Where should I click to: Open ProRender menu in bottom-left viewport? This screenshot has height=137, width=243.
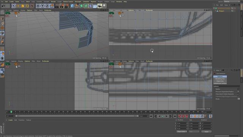point(46,61)
